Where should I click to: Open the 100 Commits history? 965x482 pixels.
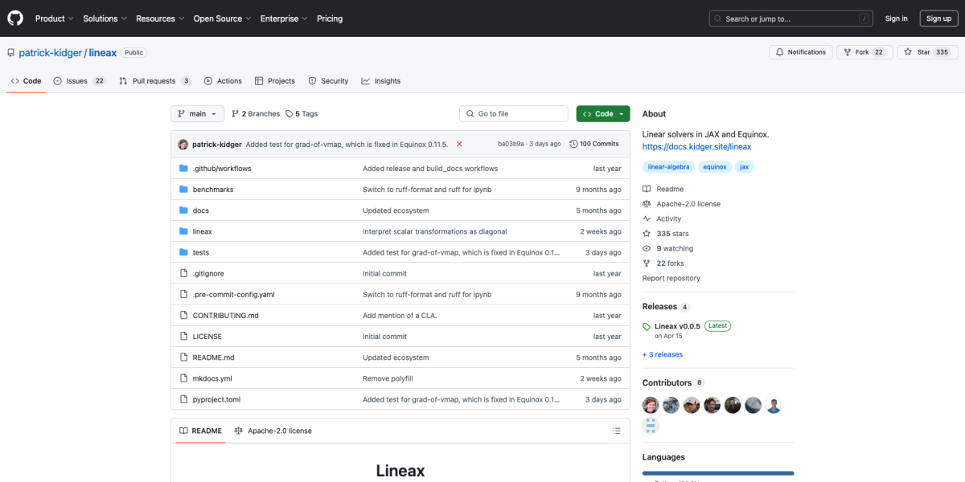593,144
